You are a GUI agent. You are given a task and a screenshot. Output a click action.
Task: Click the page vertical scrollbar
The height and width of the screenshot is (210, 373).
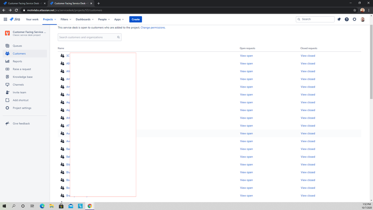371,62
